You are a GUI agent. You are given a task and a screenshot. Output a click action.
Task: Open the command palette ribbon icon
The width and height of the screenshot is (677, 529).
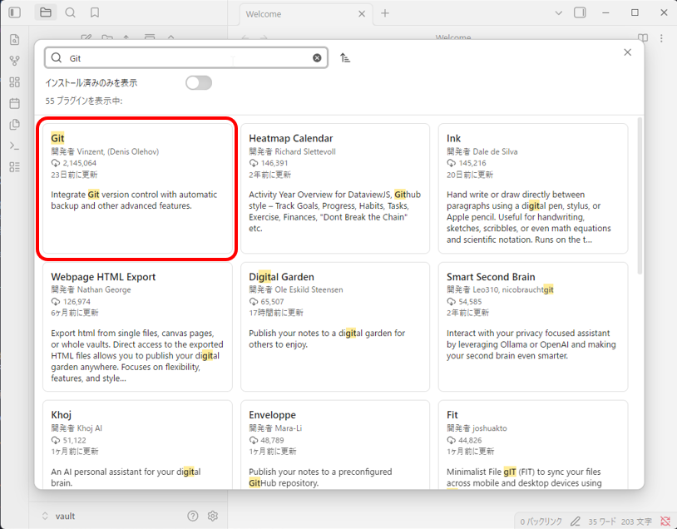tap(14, 146)
